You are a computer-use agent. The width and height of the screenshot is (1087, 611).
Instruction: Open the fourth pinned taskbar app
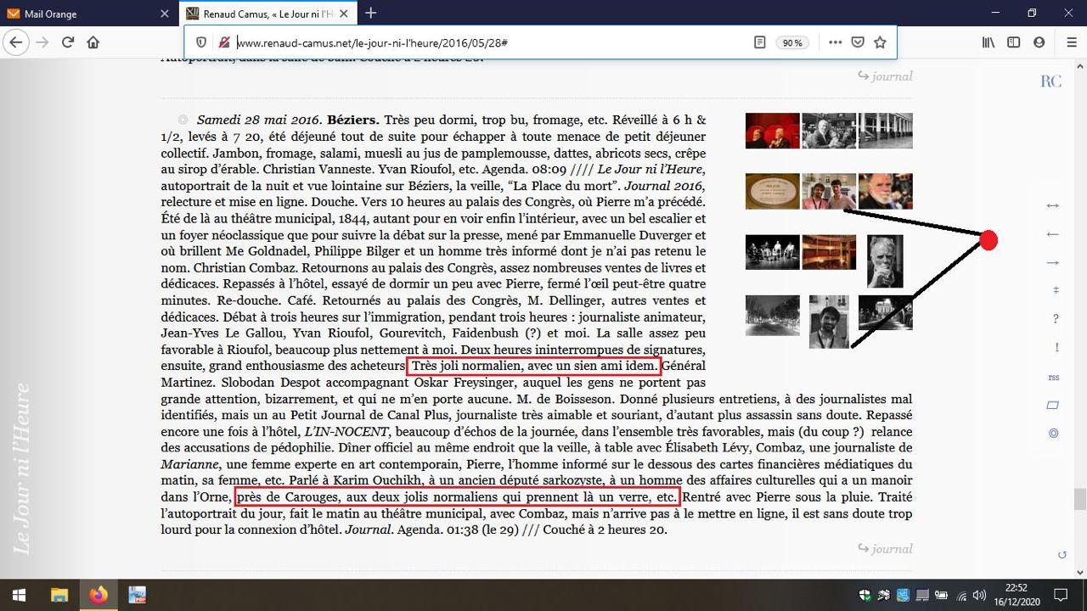pyautogui.click(x=137, y=595)
